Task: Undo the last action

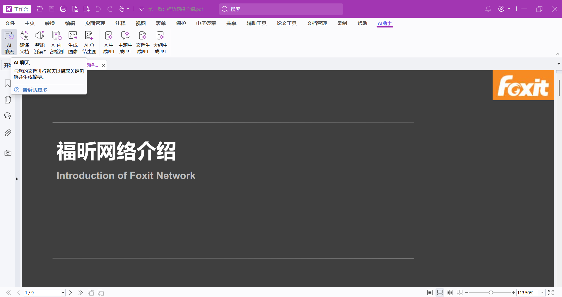Action: pos(98,9)
